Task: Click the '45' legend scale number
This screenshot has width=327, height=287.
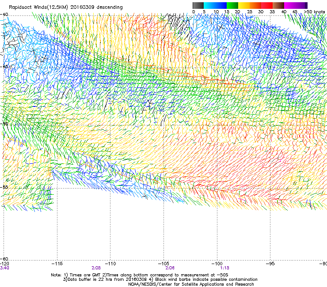Action: (x=295, y=11)
